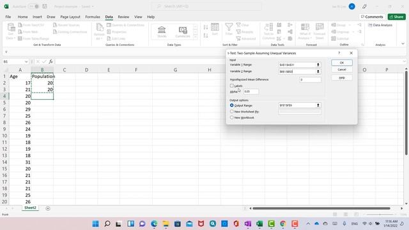409x230 pixels.
Task: Collapse the Variable 1 Range selector
Action: tap(318, 65)
